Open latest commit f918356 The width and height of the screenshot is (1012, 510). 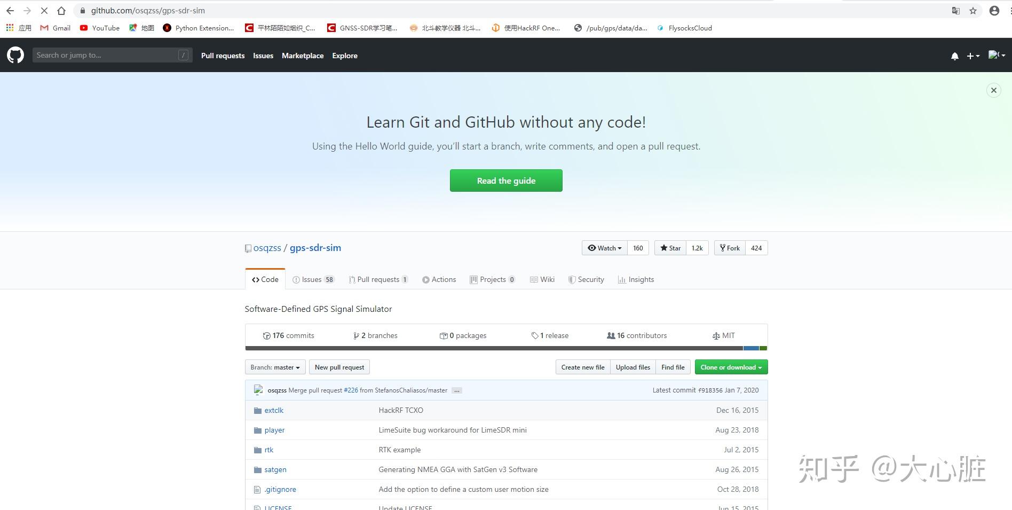point(710,390)
